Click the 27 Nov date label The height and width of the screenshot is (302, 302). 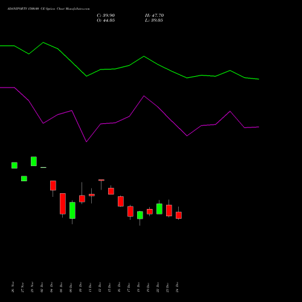point(22,287)
